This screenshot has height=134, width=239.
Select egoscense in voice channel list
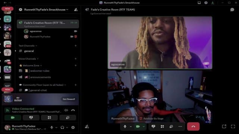point(50,31)
